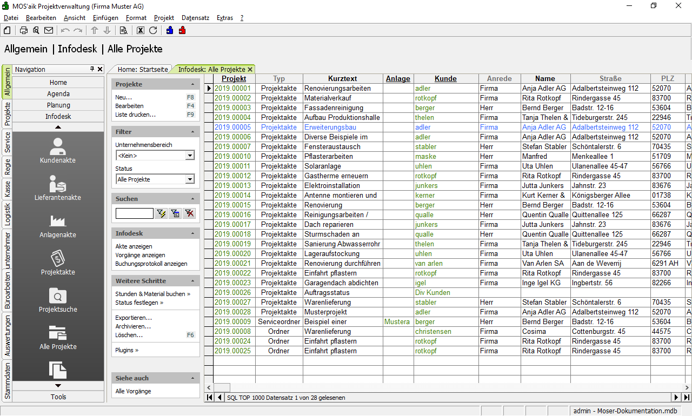
Task: Collapse Weitere Schritte panel section
Action: [x=193, y=281]
